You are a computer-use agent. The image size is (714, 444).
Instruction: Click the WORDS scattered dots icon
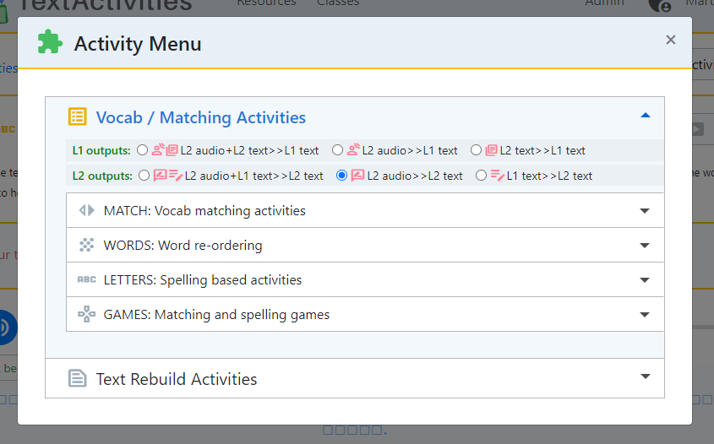click(86, 245)
